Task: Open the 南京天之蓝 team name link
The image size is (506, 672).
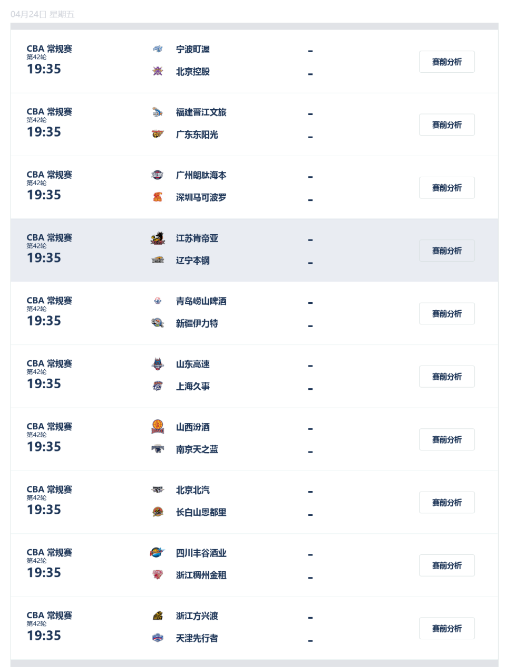Action: pyautogui.click(x=197, y=449)
